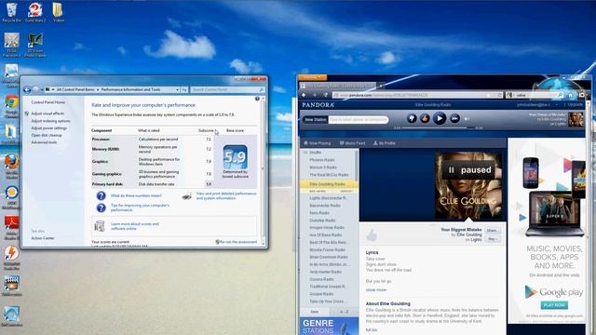Open Advanced tools link
Screen dimensions: 596x335
click(44, 142)
